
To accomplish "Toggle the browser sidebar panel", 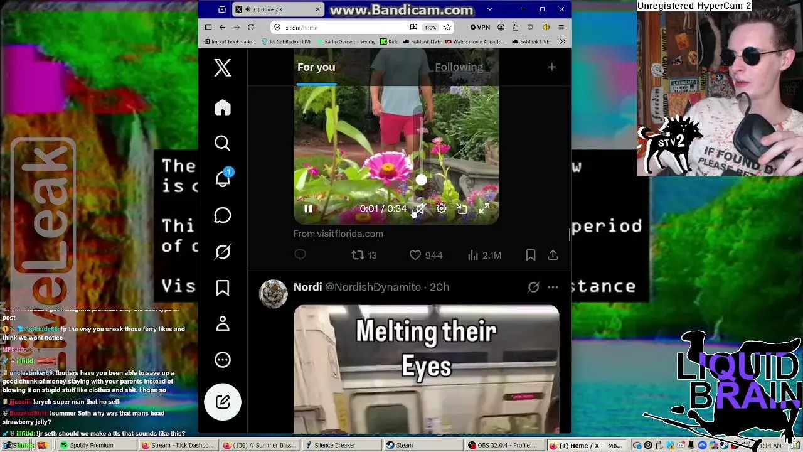I will point(208,28).
